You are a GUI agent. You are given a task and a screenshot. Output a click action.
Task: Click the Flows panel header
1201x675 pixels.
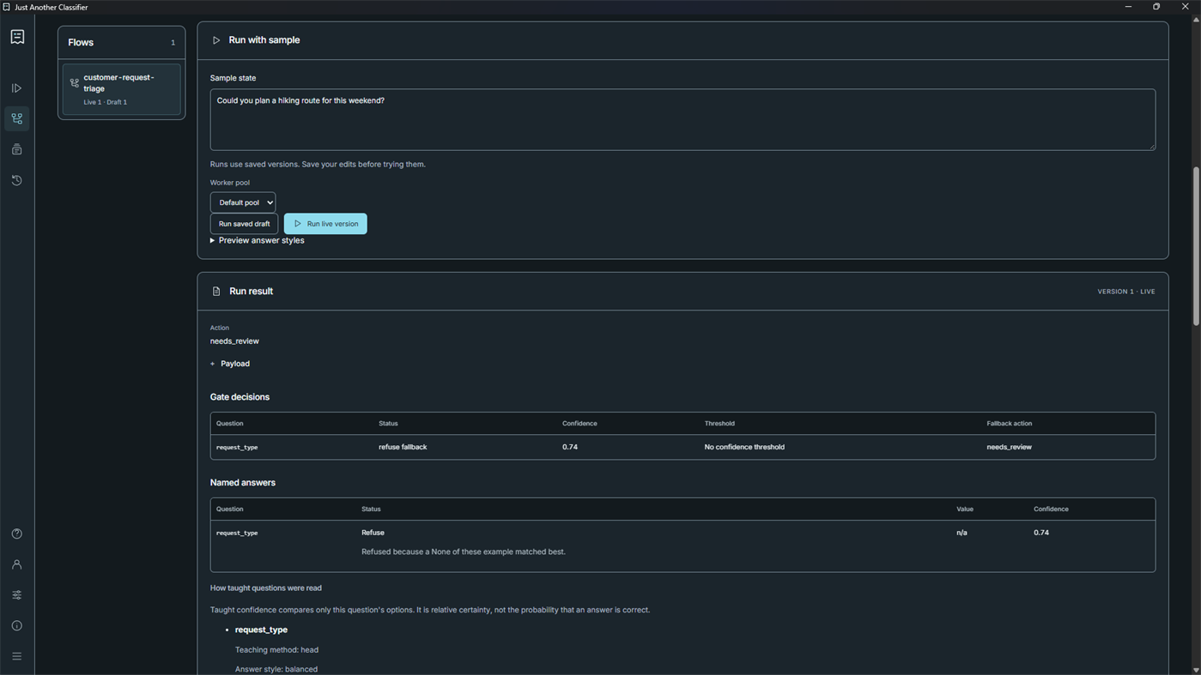click(x=122, y=42)
